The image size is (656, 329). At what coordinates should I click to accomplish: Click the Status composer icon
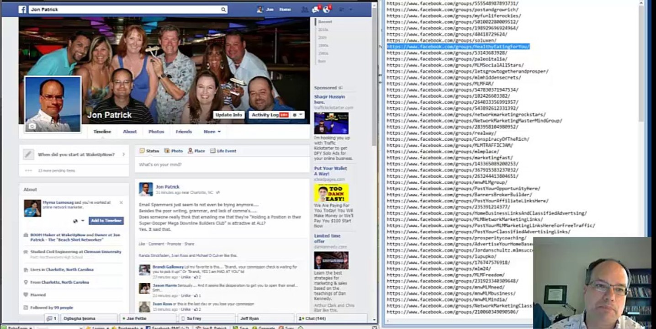pyautogui.click(x=142, y=151)
